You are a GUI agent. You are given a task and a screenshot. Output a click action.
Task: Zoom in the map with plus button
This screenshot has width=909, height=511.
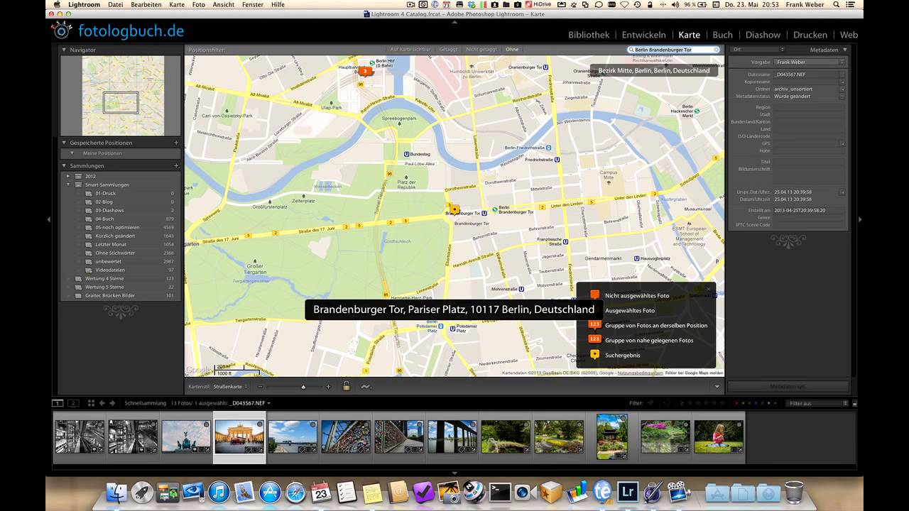[x=328, y=387]
